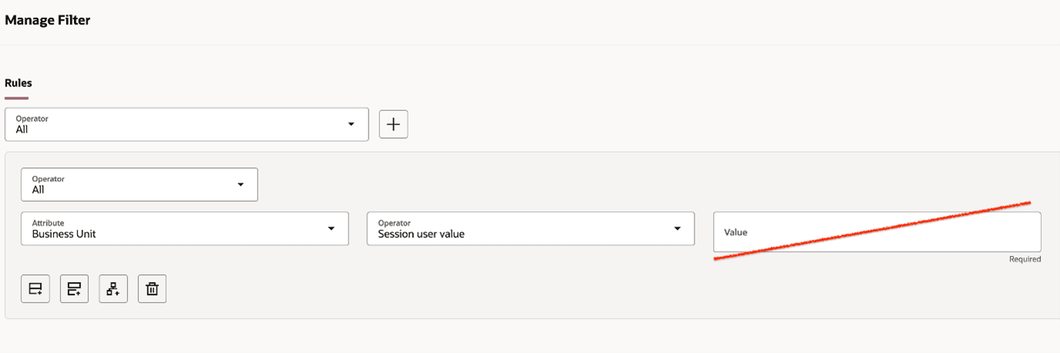Click the add nested hierarchy icon
The height and width of the screenshot is (353, 1060).
point(113,289)
